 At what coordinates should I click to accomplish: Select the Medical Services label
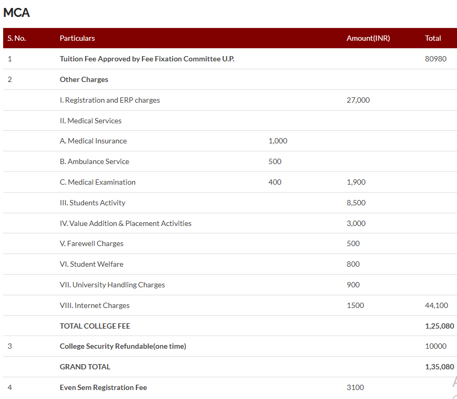[x=90, y=121]
